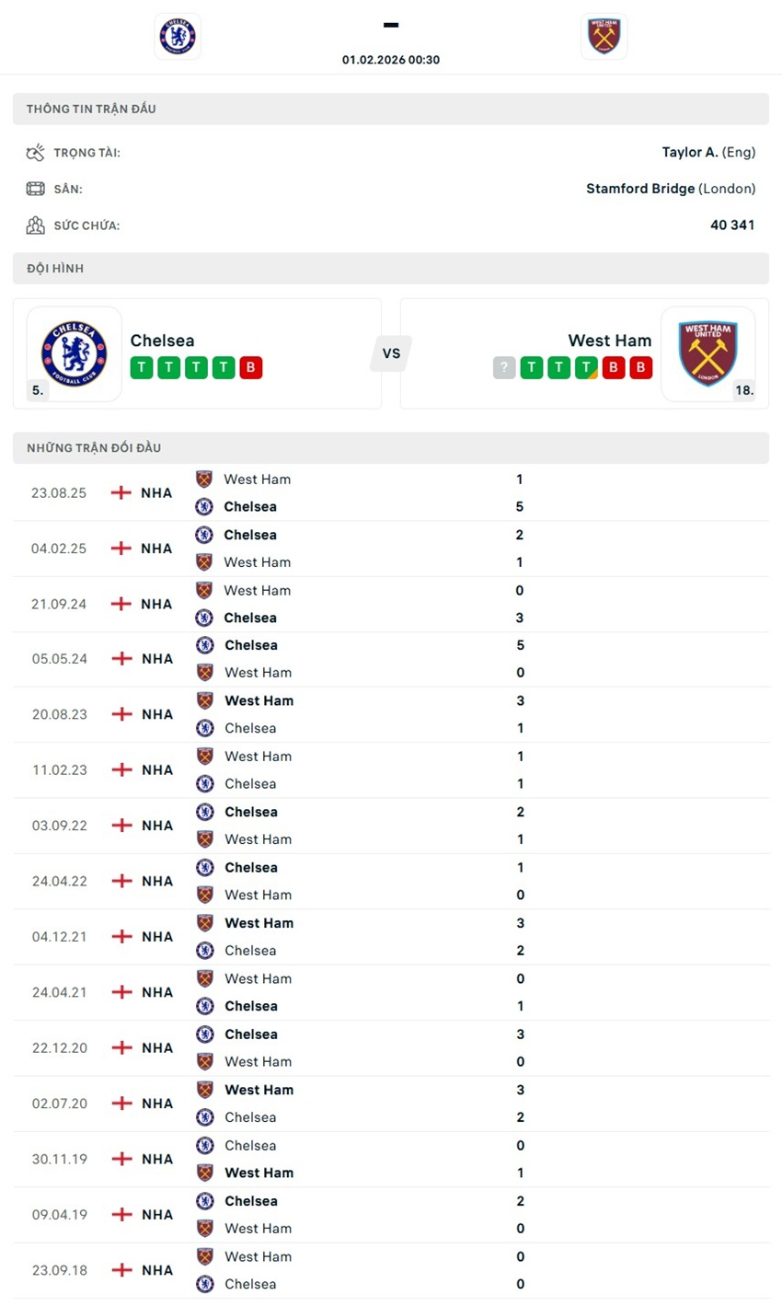Screen dimensions: 782x1306
Task: Click the referee whistle icon
Action: click(x=35, y=152)
